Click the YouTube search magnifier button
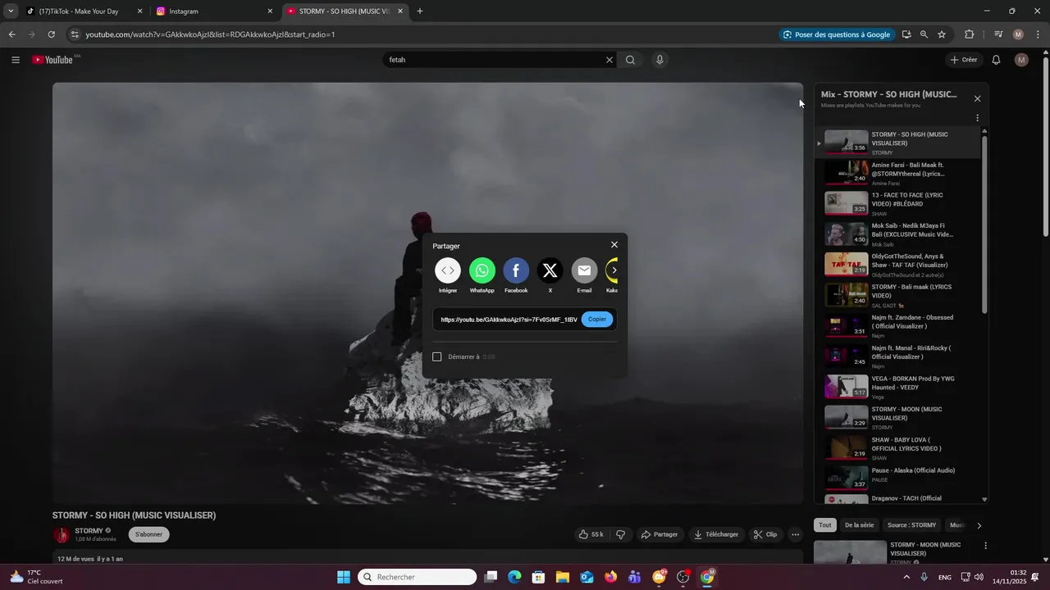The image size is (1050, 590). (x=630, y=60)
